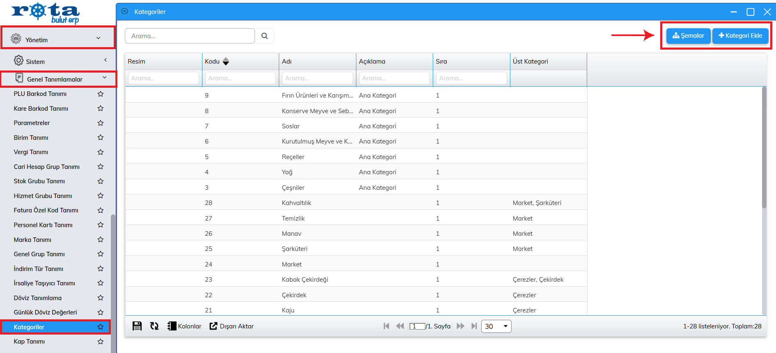Favorite Cari Hesap Grup Tanımı star
776x353 pixels.
[101, 166]
